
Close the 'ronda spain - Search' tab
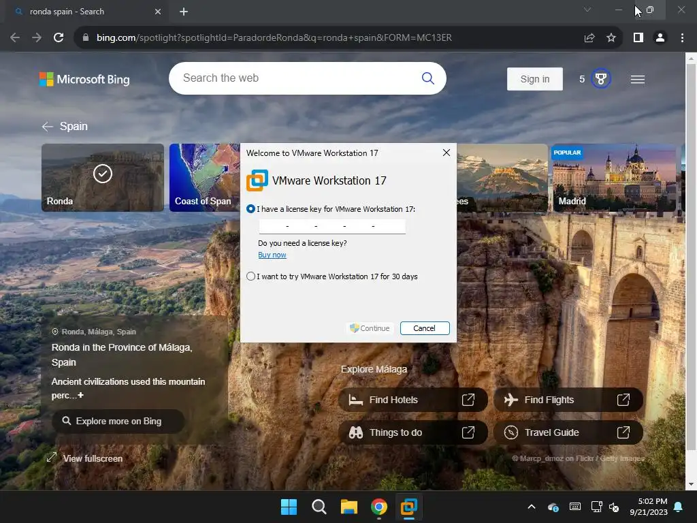tap(157, 12)
